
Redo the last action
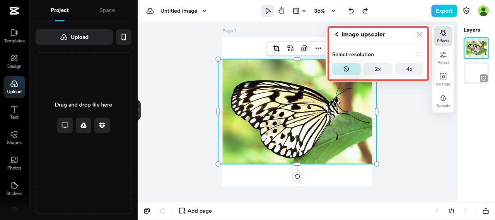pyautogui.click(x=365, y=11)
